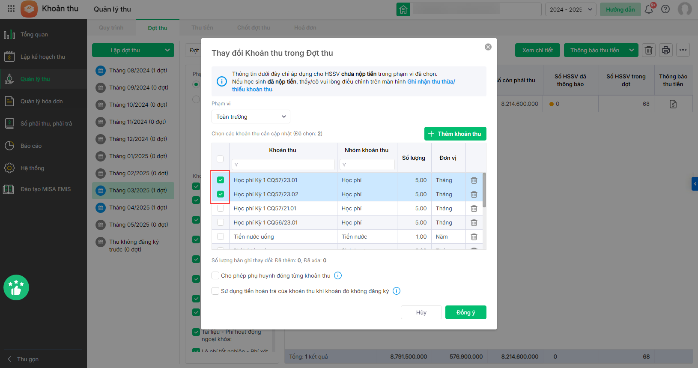Enable Cho phép phụ huynh đóng từng khoản thu
This screenshot has height=368, width=698.
(x=216, y=275)
